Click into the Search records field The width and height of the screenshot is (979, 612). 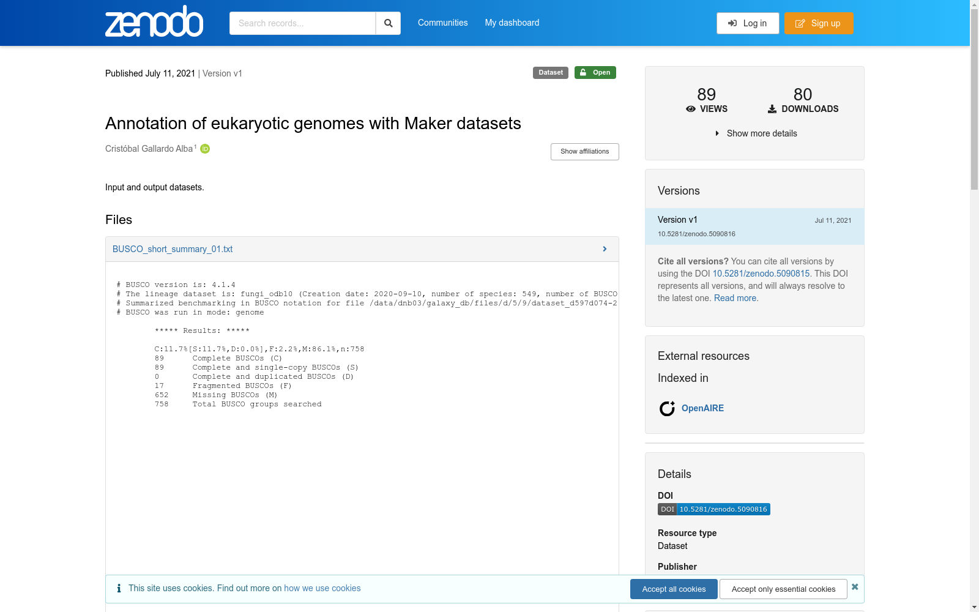coord(302,23)
